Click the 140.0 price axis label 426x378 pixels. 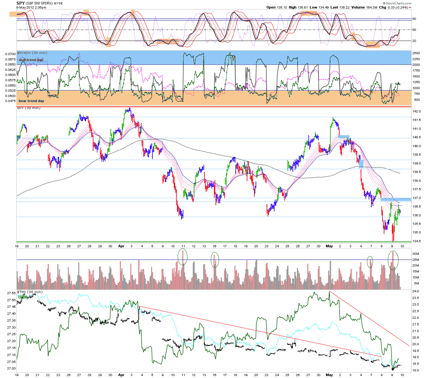coord(417,146)
